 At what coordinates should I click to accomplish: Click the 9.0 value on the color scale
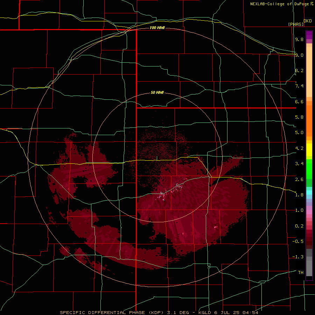pos(299,55)
